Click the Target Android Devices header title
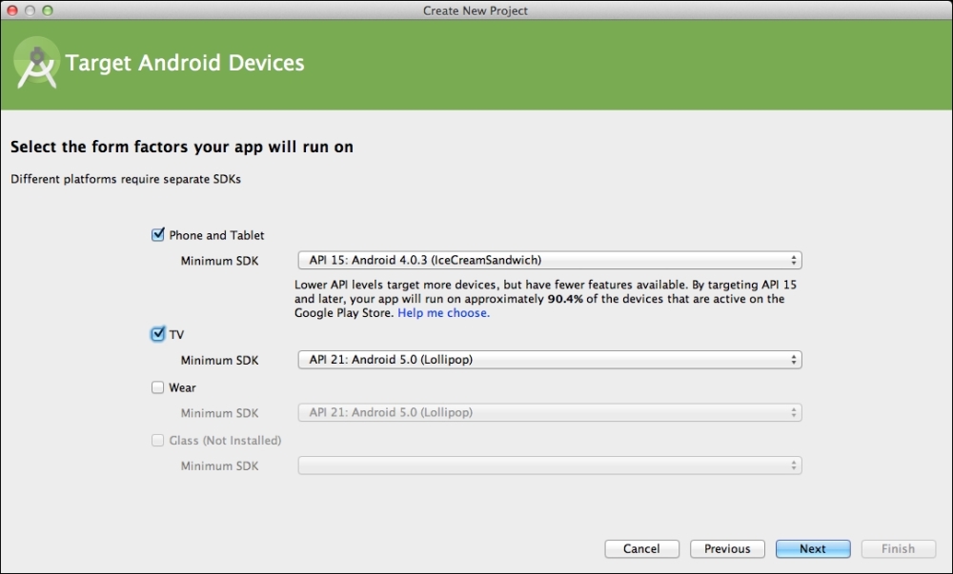 pos(185,64)
